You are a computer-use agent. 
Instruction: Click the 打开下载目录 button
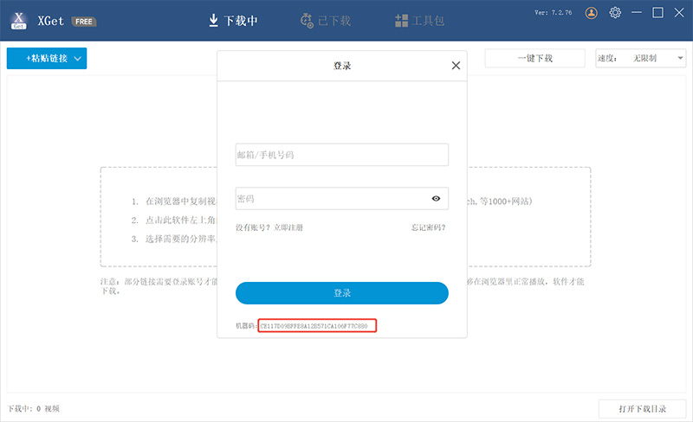641,408
